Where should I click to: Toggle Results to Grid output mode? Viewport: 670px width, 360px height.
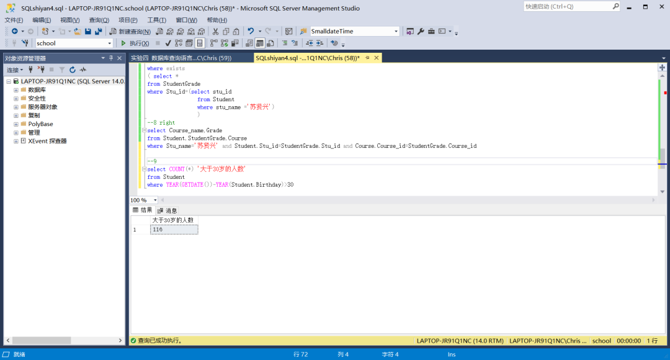coord(261,43)
